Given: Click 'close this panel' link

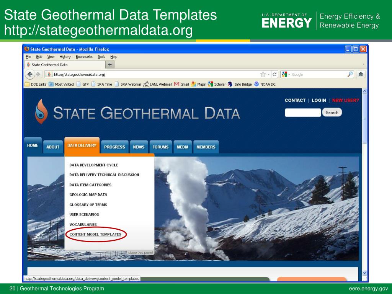Looking at the screenshot, I should point(140,253).
